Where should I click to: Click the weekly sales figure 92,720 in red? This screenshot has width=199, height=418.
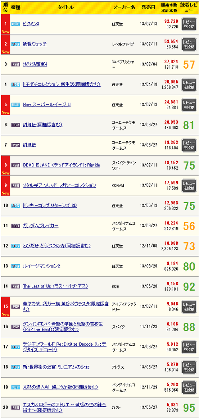pos(171,20)
